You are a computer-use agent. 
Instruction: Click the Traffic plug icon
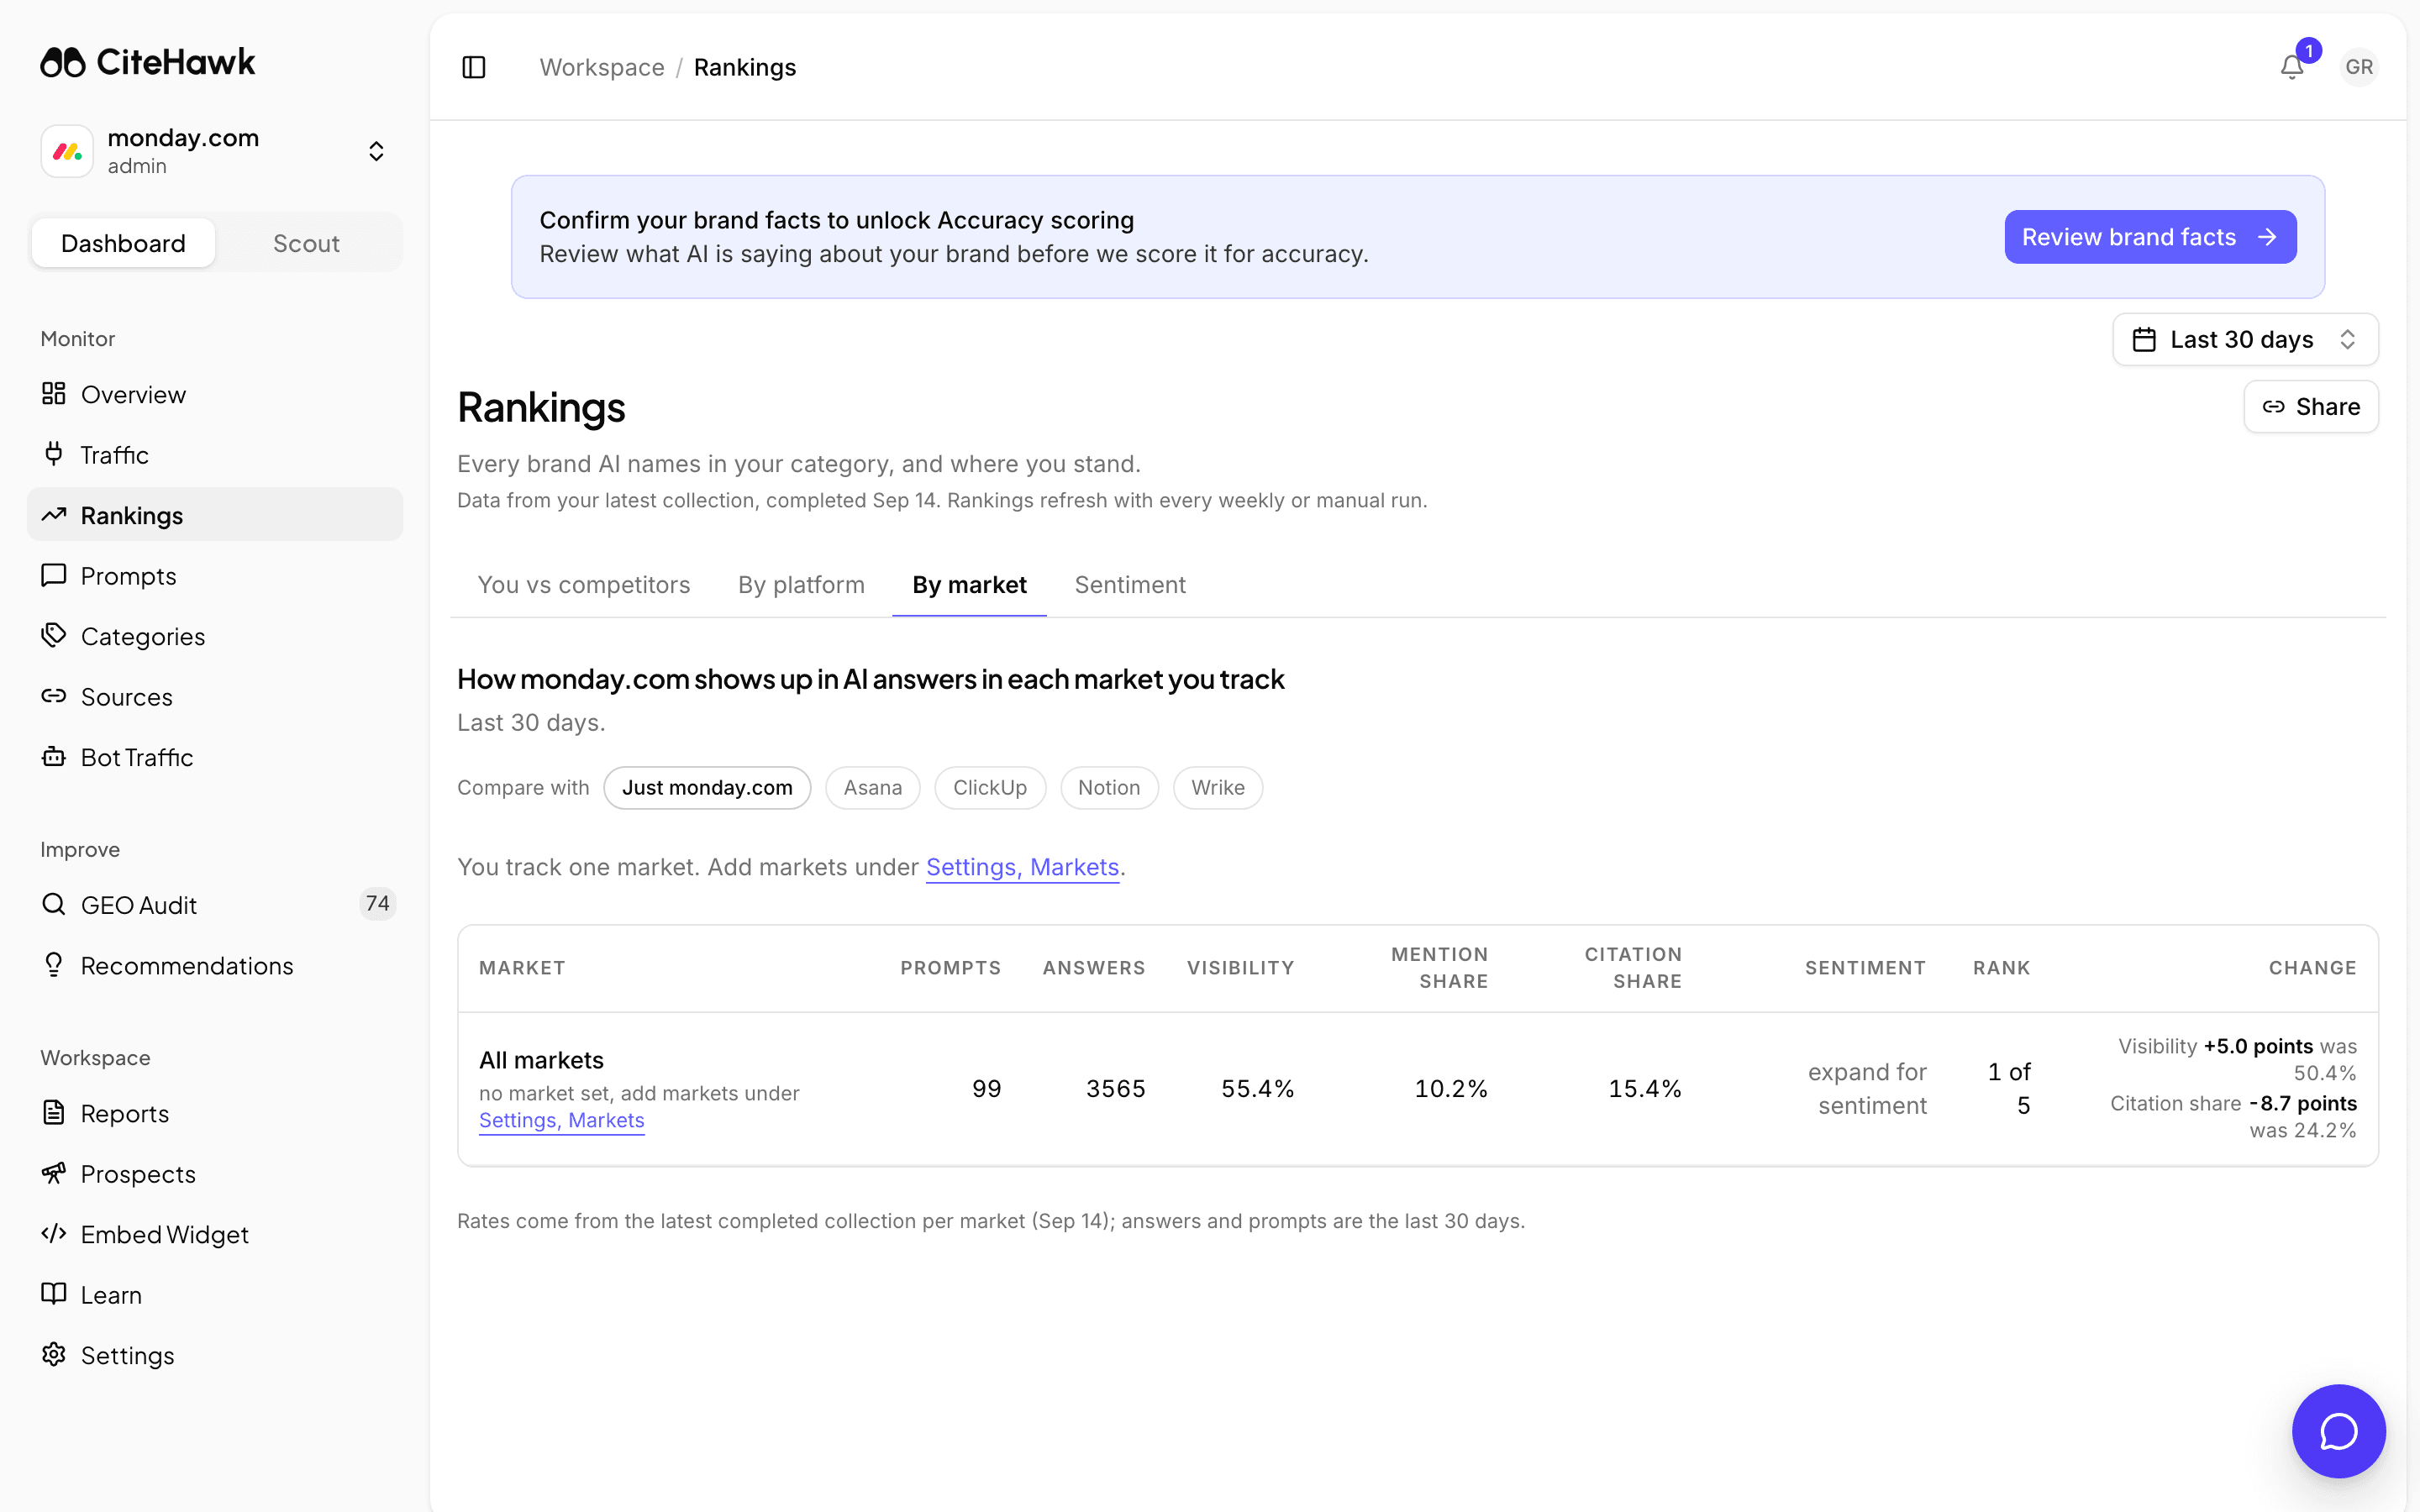tap(54, 454)
